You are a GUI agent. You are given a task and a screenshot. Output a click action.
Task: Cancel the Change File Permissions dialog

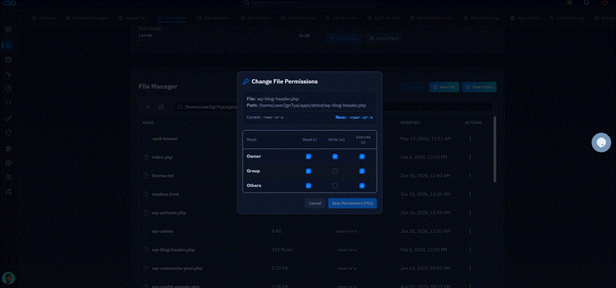[x=314, y=204]
